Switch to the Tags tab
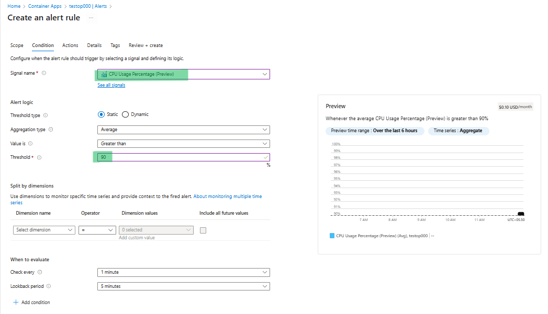Screen dimensions: 548x314 (x=115, y=45)
